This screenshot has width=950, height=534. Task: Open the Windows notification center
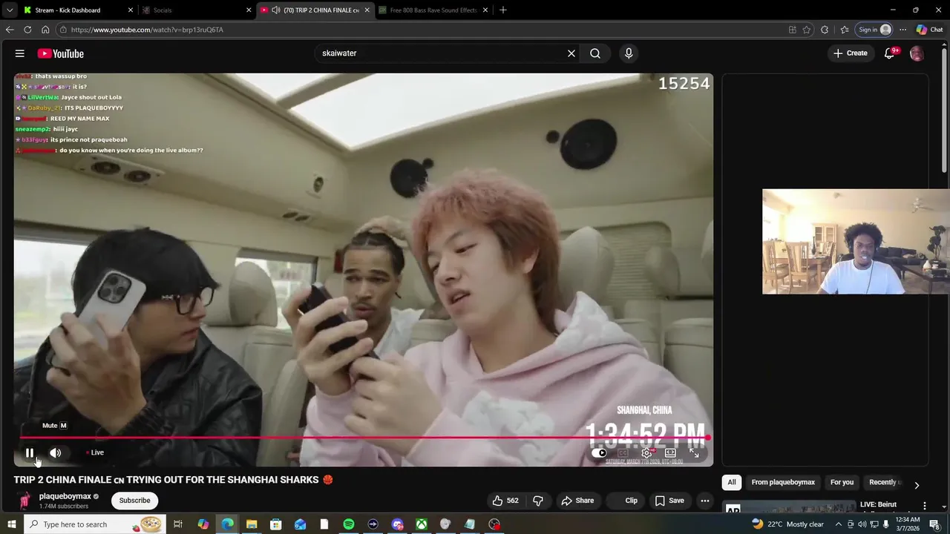[935, 524]
